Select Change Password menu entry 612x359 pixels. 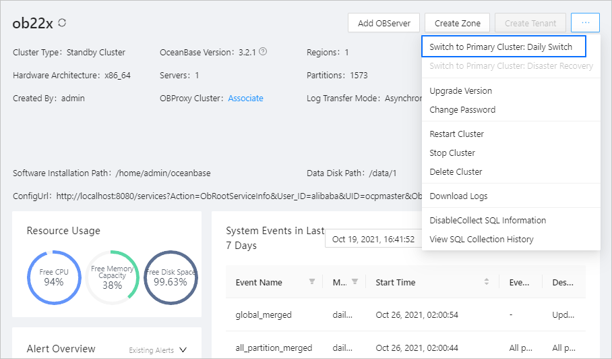(x=462, y=110)
